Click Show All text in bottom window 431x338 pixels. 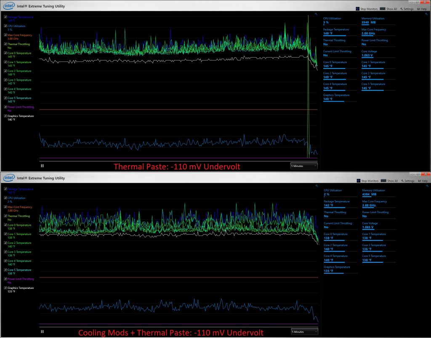click(392, 181)
